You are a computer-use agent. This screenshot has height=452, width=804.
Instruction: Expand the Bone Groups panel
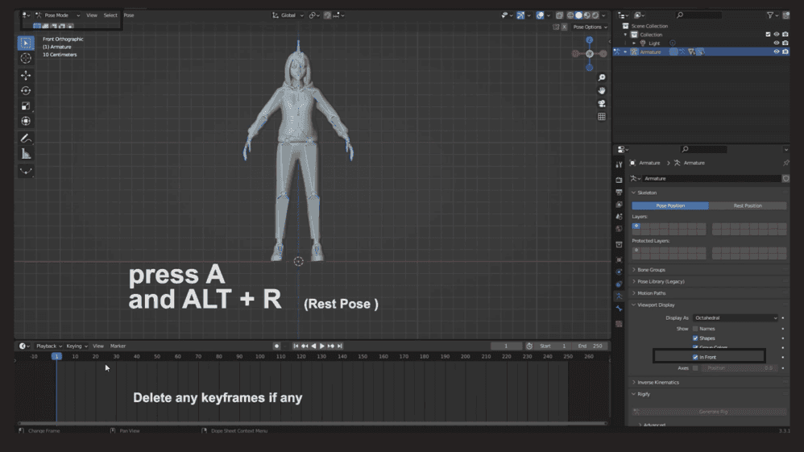(651, 270)
